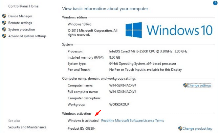Open help via the question mark icon
Viewport: 218px width, 133px height.
(x=215, y=3)
